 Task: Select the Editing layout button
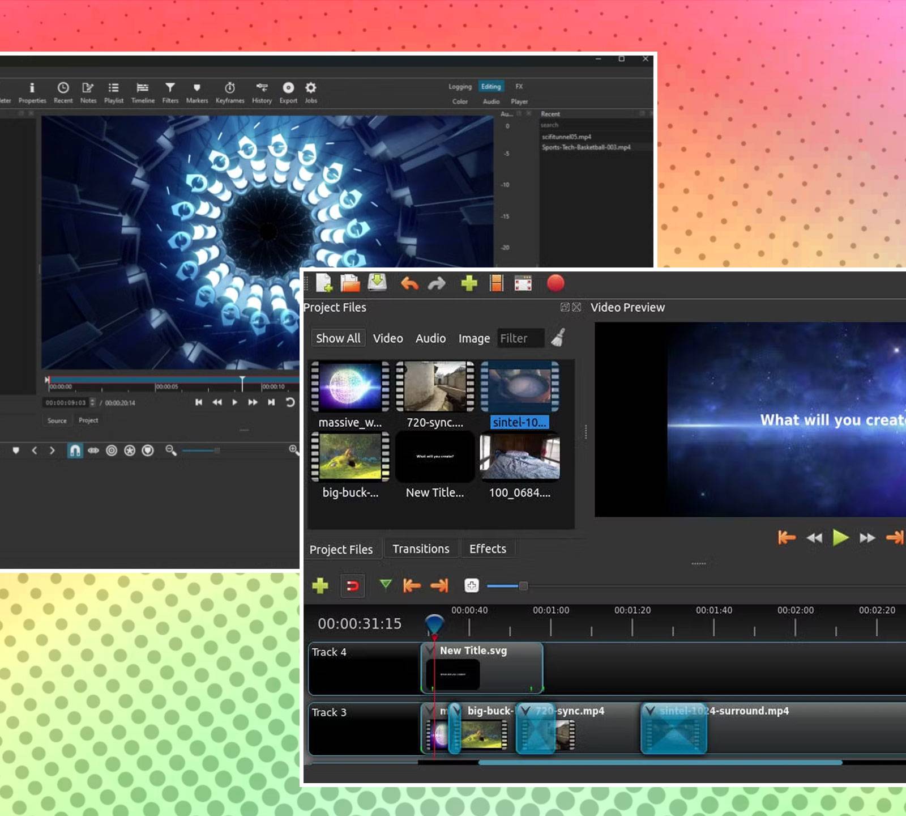[x=490, y=87]
